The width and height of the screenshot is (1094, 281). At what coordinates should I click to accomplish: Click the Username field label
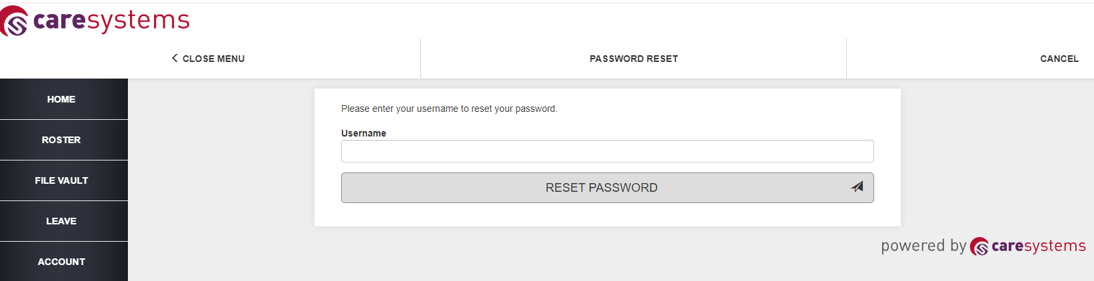click(364, 133)
